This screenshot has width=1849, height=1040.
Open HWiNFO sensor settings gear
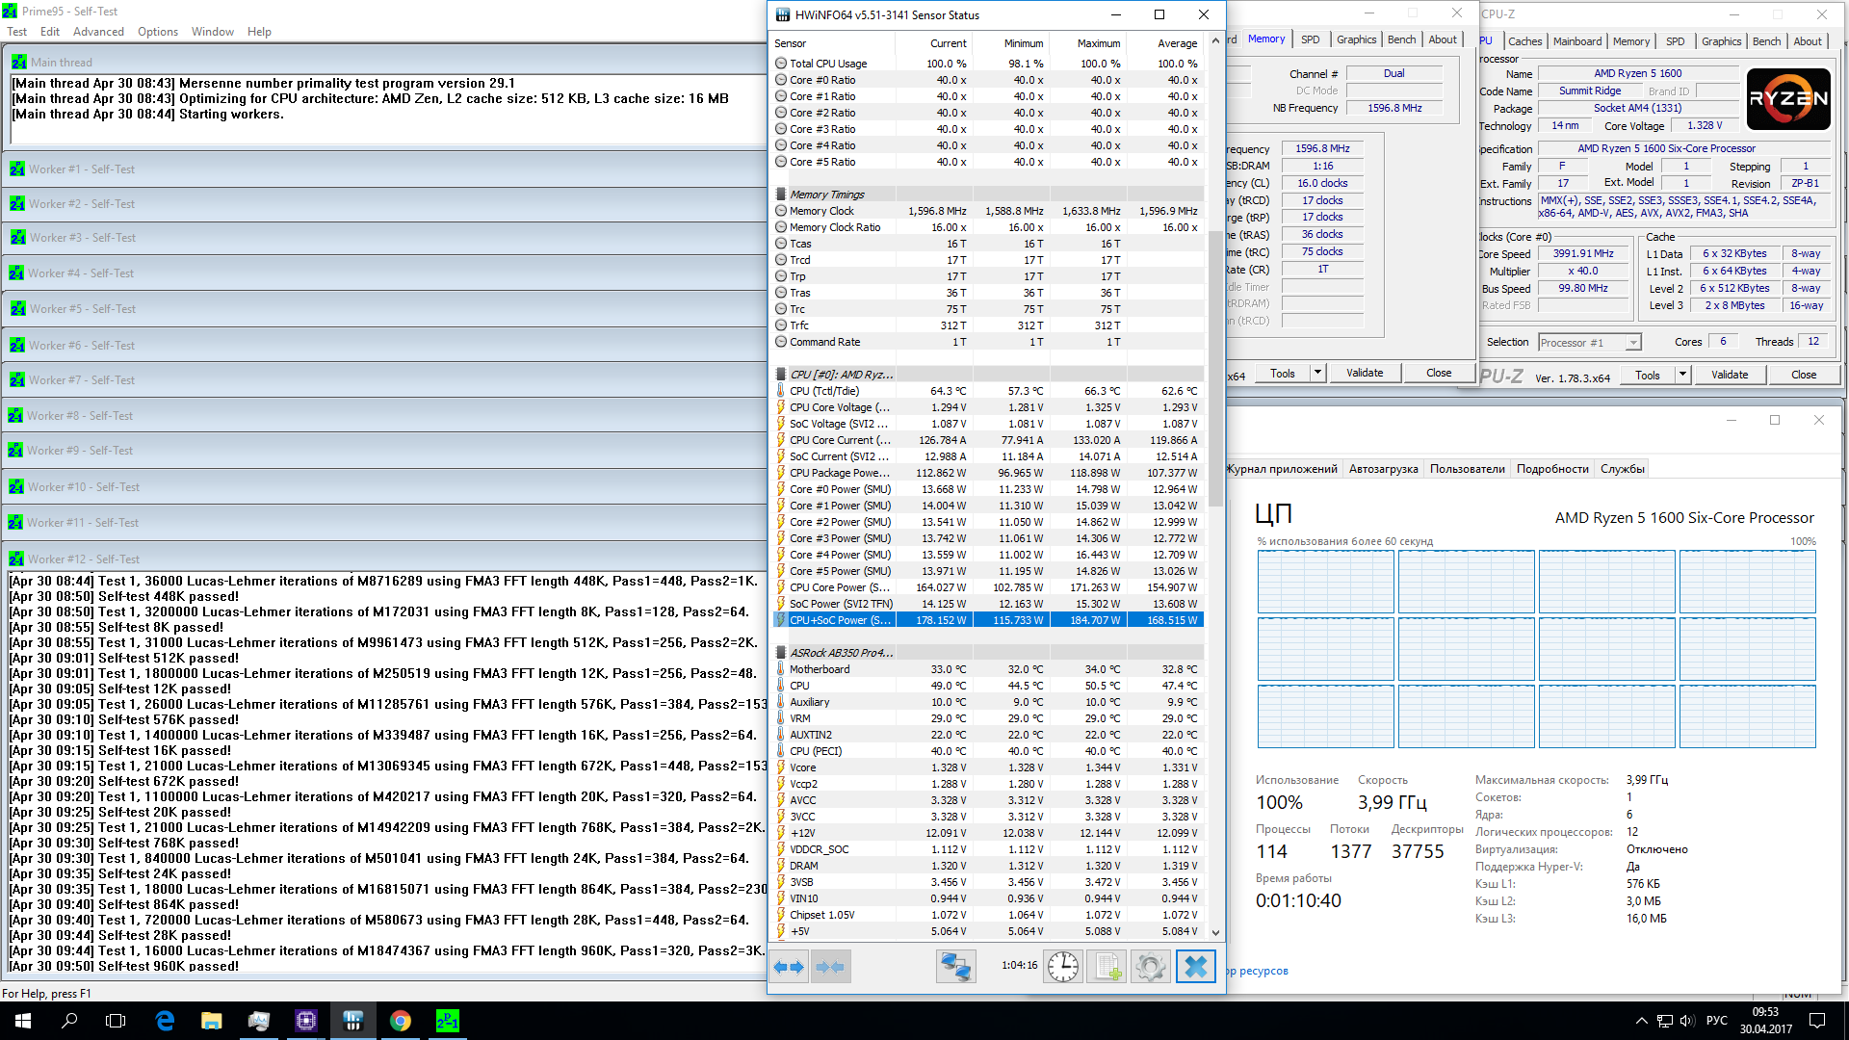[x=1150, y=967]
